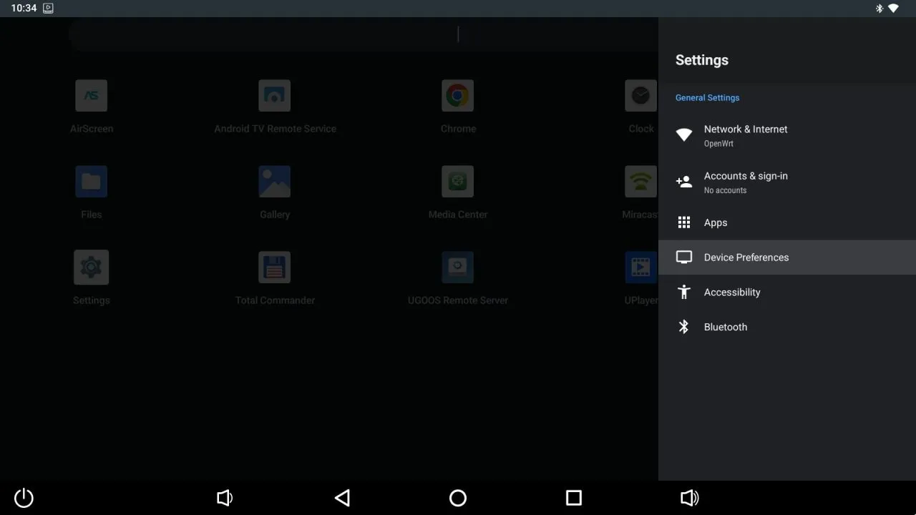Screen dimensions: 916x515
Task: Click the volume up speaker icon
Action: point(689,498)
